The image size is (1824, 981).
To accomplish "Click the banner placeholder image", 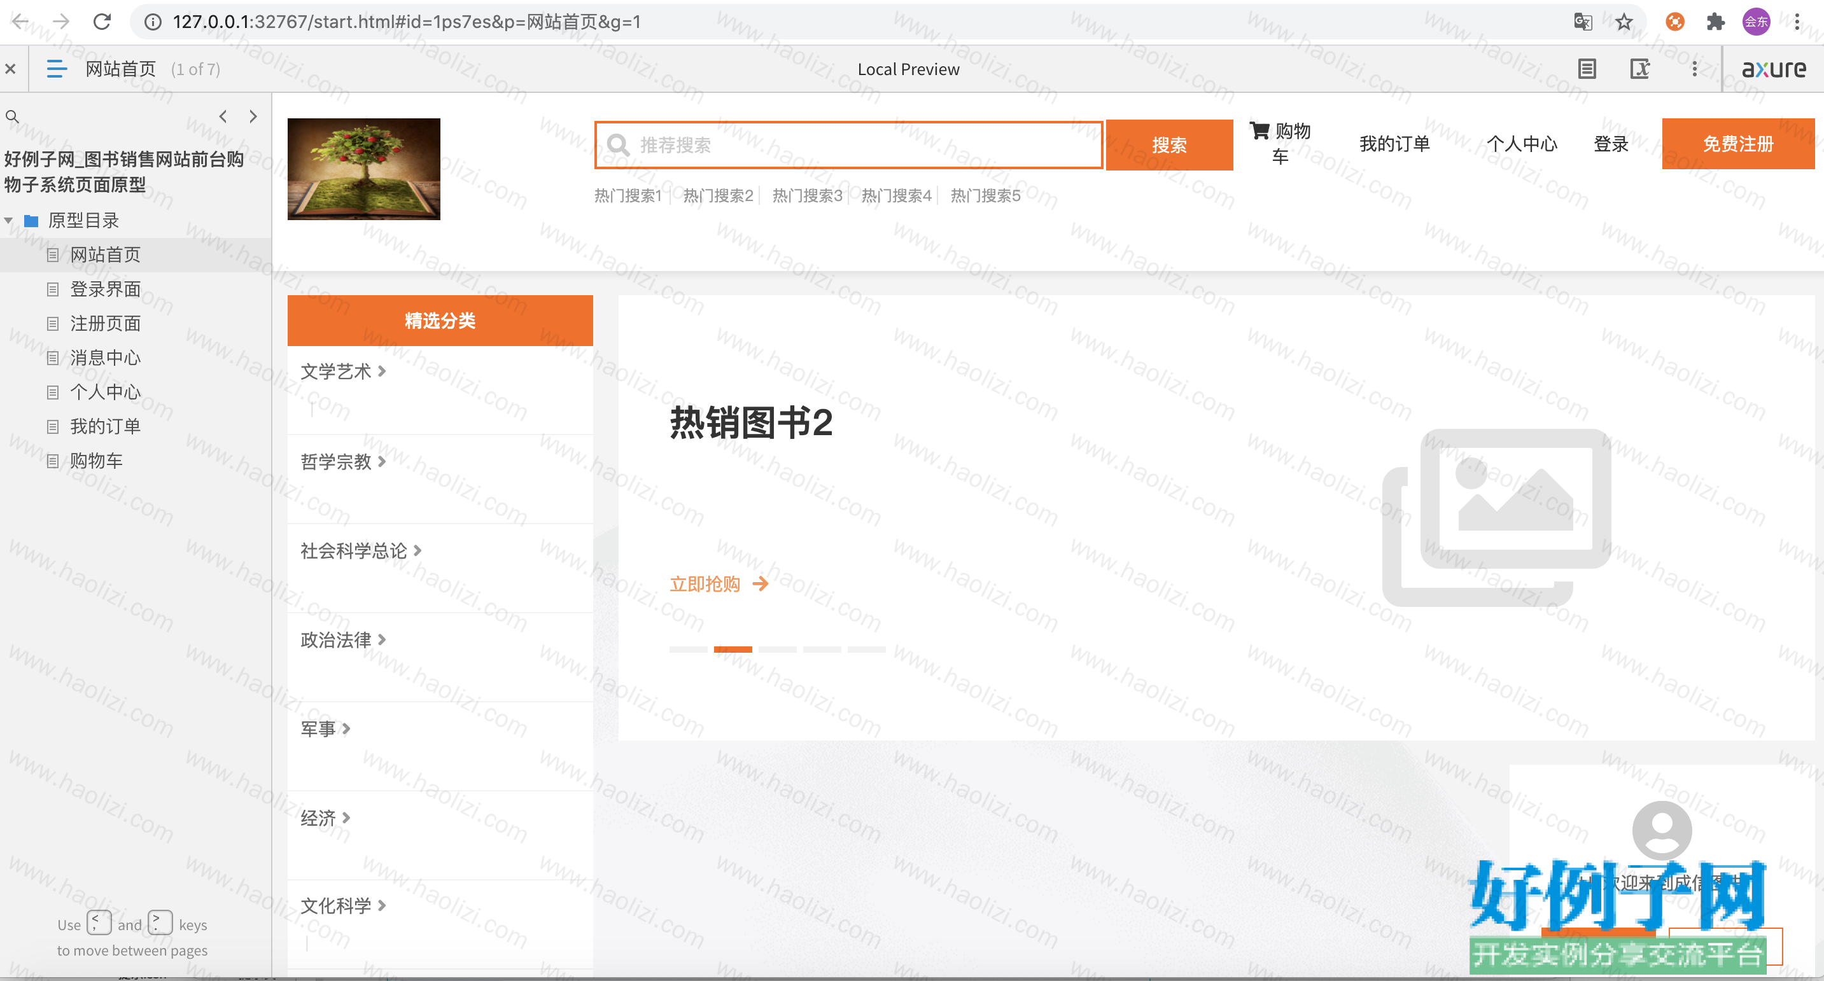I will click(x=1497, y=517).
